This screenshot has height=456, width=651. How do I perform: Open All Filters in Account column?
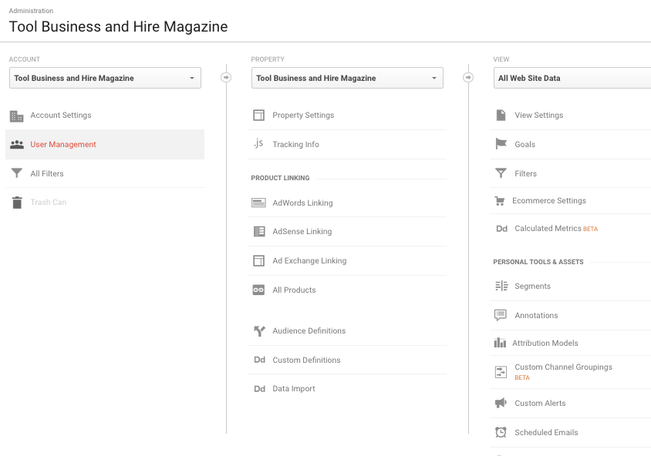pos(47,173)
